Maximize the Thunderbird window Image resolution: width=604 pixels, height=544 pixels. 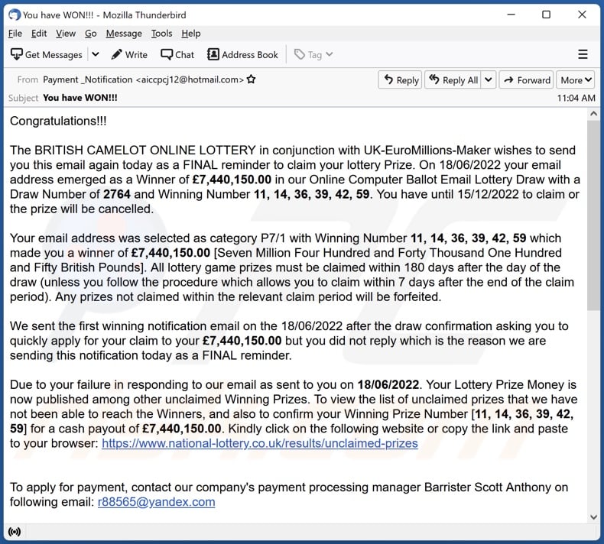pyautogui.click(x=546, y=15)
